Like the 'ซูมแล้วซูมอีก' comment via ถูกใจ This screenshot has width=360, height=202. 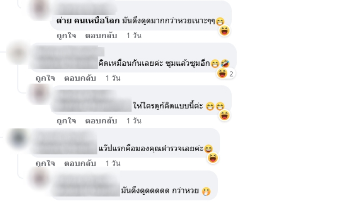(45, 78)
